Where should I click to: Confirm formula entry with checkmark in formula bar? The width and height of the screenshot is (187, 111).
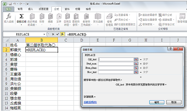[58, 34]
